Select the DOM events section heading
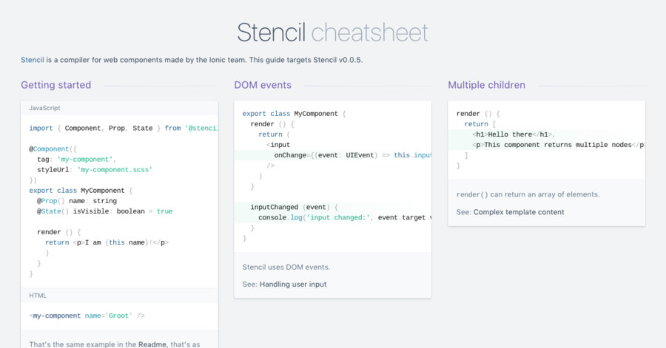Image resolution: width=666 pixels, height=348 pixels. (263, 85)
